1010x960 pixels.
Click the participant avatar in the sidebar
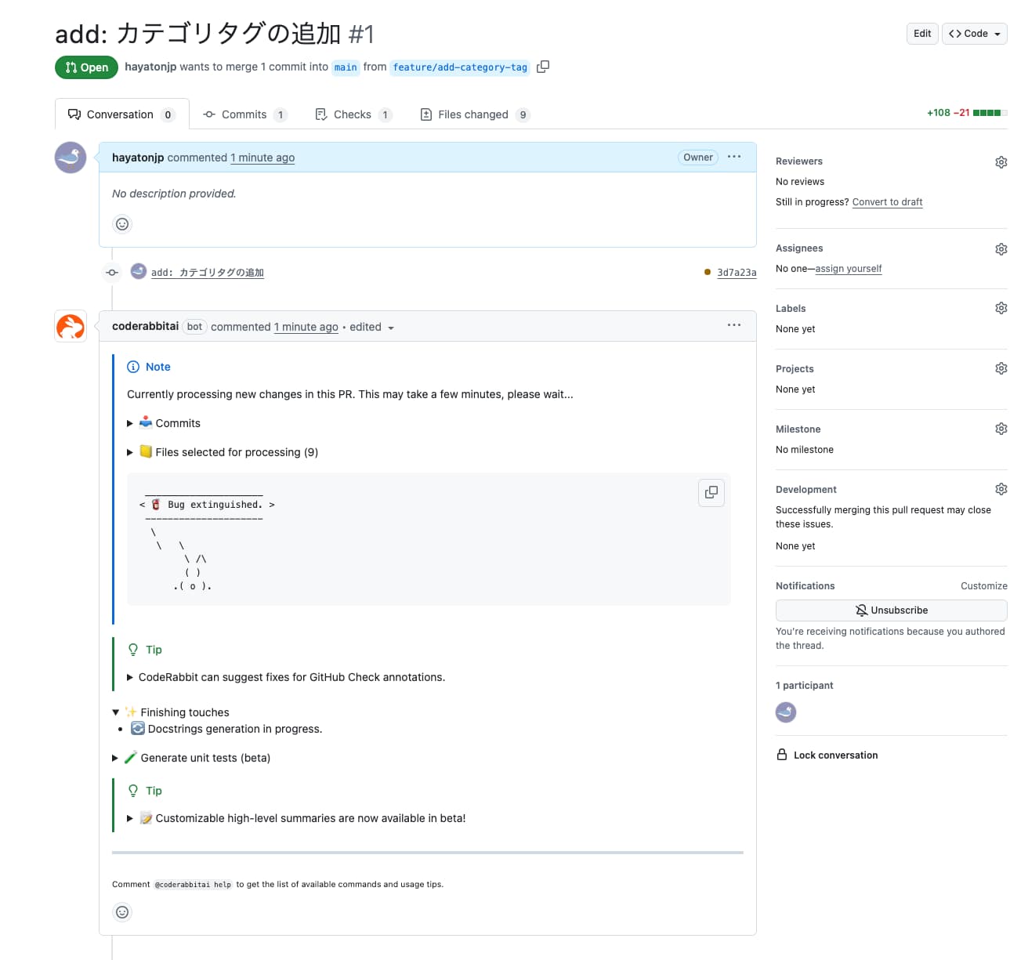[786, 712]
